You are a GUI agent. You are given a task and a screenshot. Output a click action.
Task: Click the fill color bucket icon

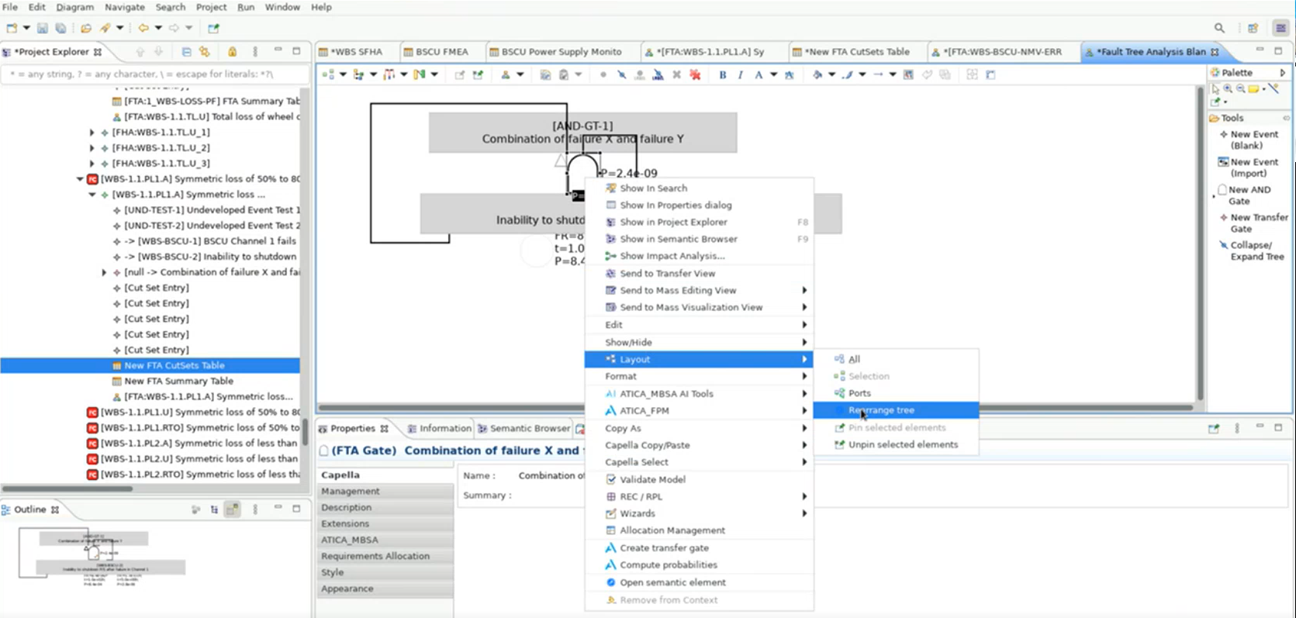[x=817, y=75]
